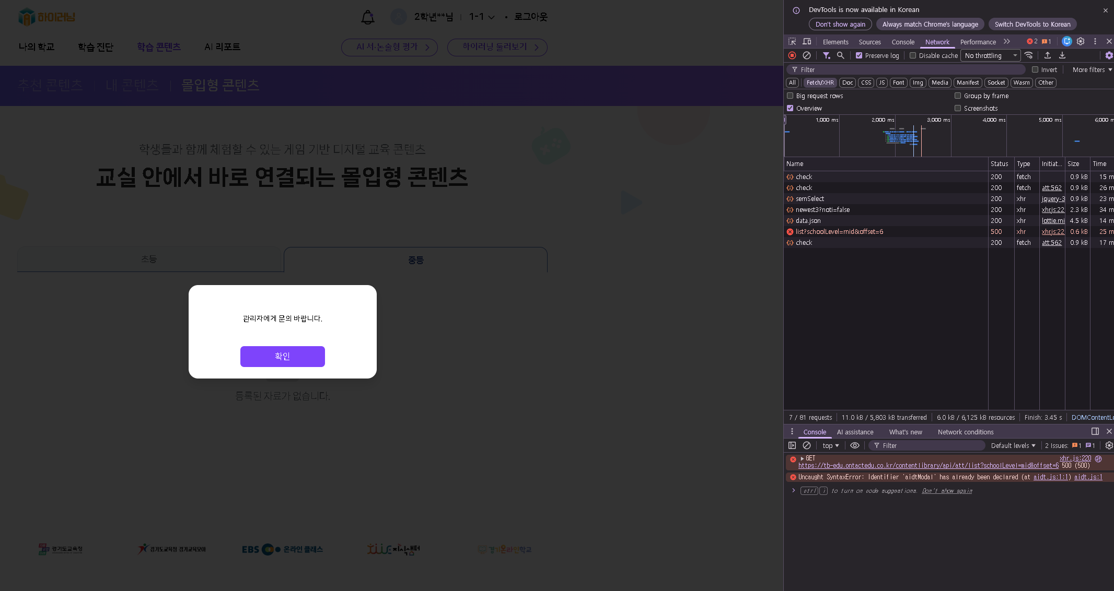The image size is (1114, 591).
Task: Select the All request type filter
Action: pos(792,82)
